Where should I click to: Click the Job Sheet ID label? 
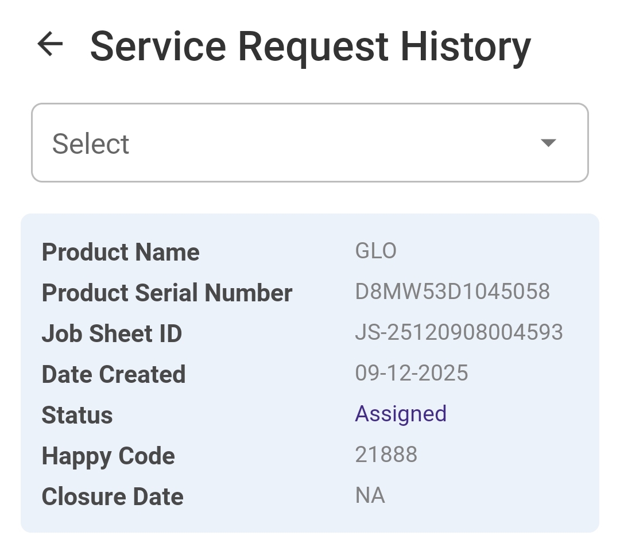coord(112,333)
